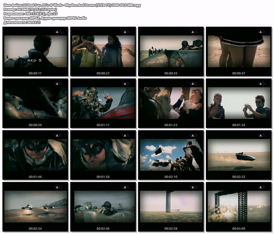Click the VIVA logo in the 00:01:23 frame
This screenshot has width=274, height=234.
[x=194, y=84]
